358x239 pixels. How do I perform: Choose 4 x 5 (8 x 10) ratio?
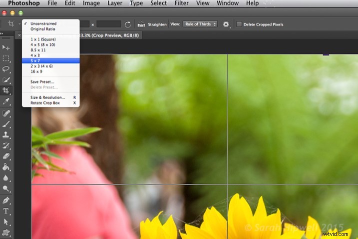coord(51,44)
